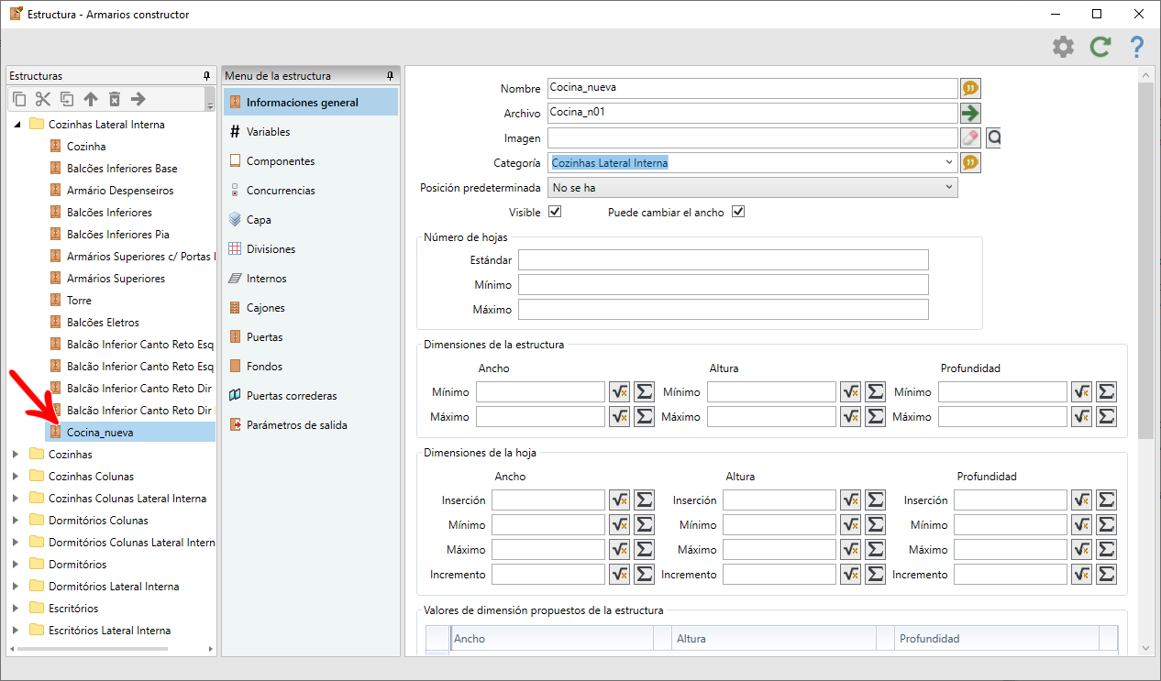The image size is (1161, 681).
Task: Click sigma icon for structure Ancho Máximo
Action: (x=644, y=416)
